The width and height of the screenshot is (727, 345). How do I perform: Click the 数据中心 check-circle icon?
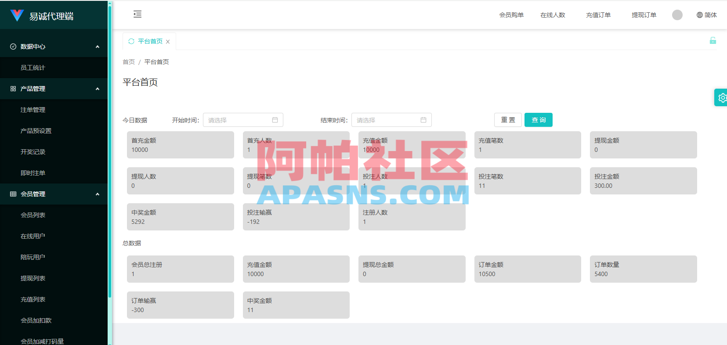[x=13, y=47]
